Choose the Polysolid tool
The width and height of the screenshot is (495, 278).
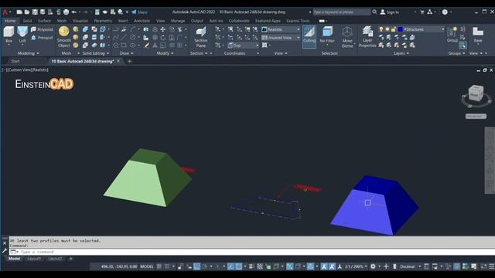point(42,29)
